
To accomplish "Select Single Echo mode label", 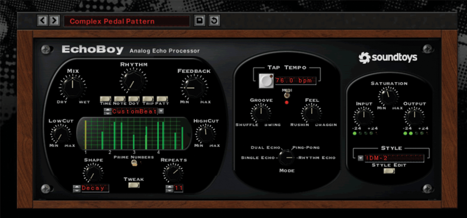I will (258, 158).
